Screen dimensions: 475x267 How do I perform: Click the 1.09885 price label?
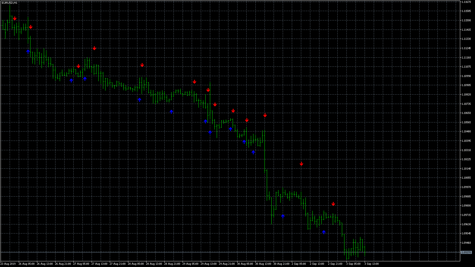[466, 196]
